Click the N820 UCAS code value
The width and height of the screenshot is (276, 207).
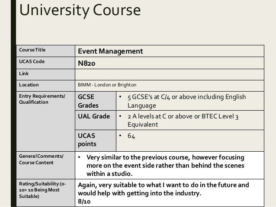click(87, 64)
